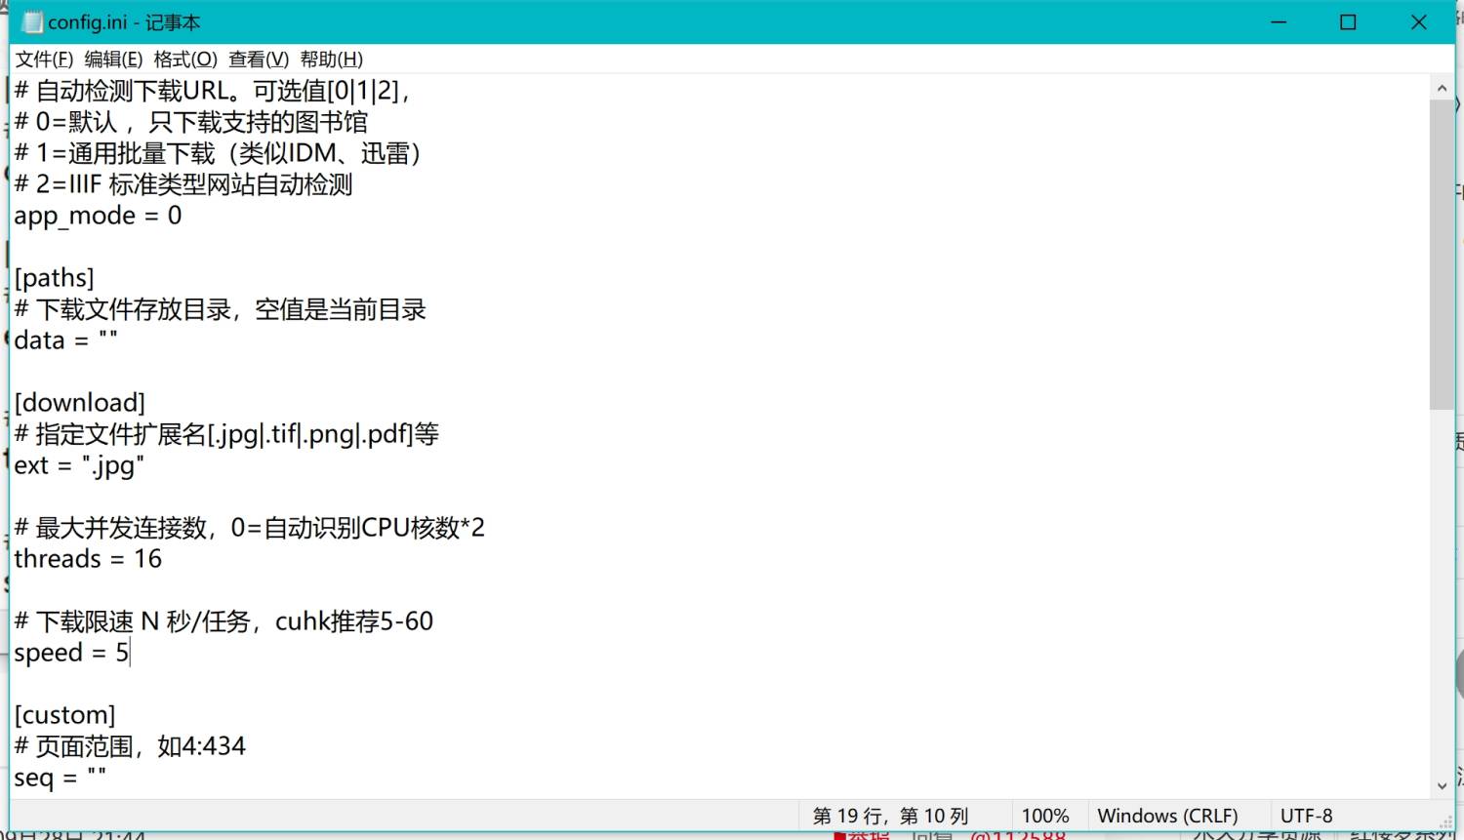1464x840 pixels.
Task: Click the [download] section header text
Action: point(80,403)
